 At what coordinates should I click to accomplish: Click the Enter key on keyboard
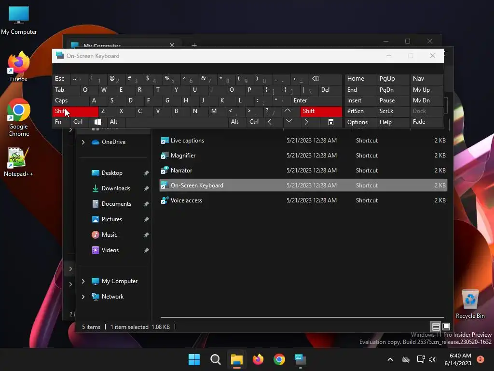(x=316, y=100)
